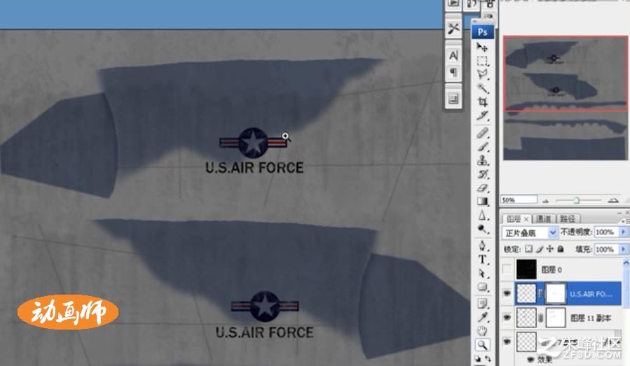Open the Tool Presets panel icon
Screen dimensions: 630x366
453,29
